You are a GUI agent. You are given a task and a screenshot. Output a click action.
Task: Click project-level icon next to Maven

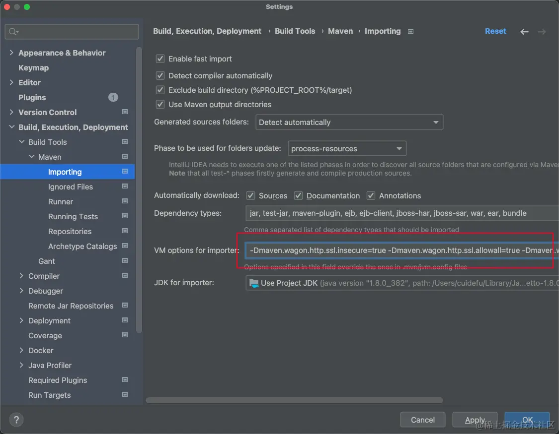tap(125, 157)
